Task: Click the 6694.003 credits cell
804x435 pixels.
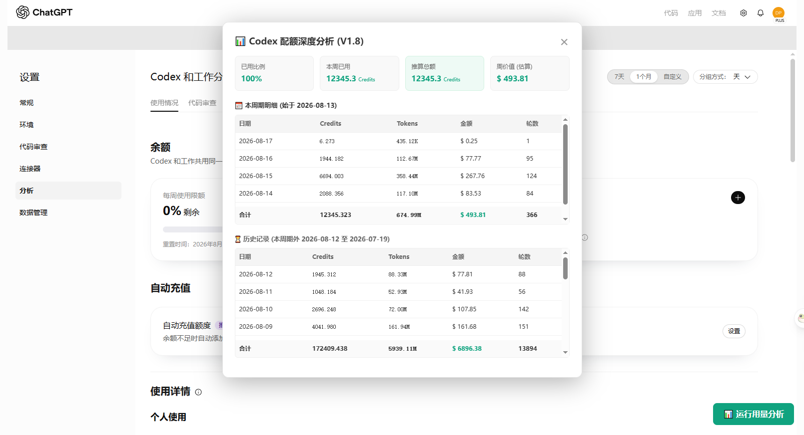Action: tap(331, 177)
